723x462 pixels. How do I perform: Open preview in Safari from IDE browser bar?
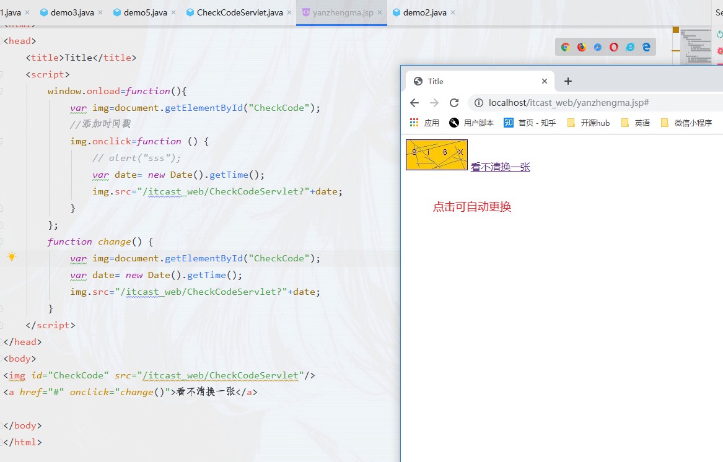598,47
